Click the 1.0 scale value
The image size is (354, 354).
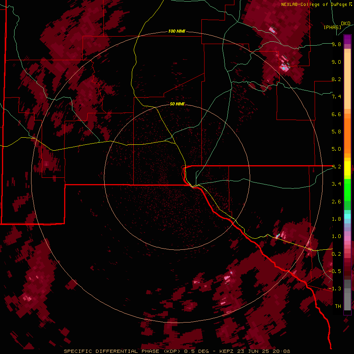pos(336,236)
